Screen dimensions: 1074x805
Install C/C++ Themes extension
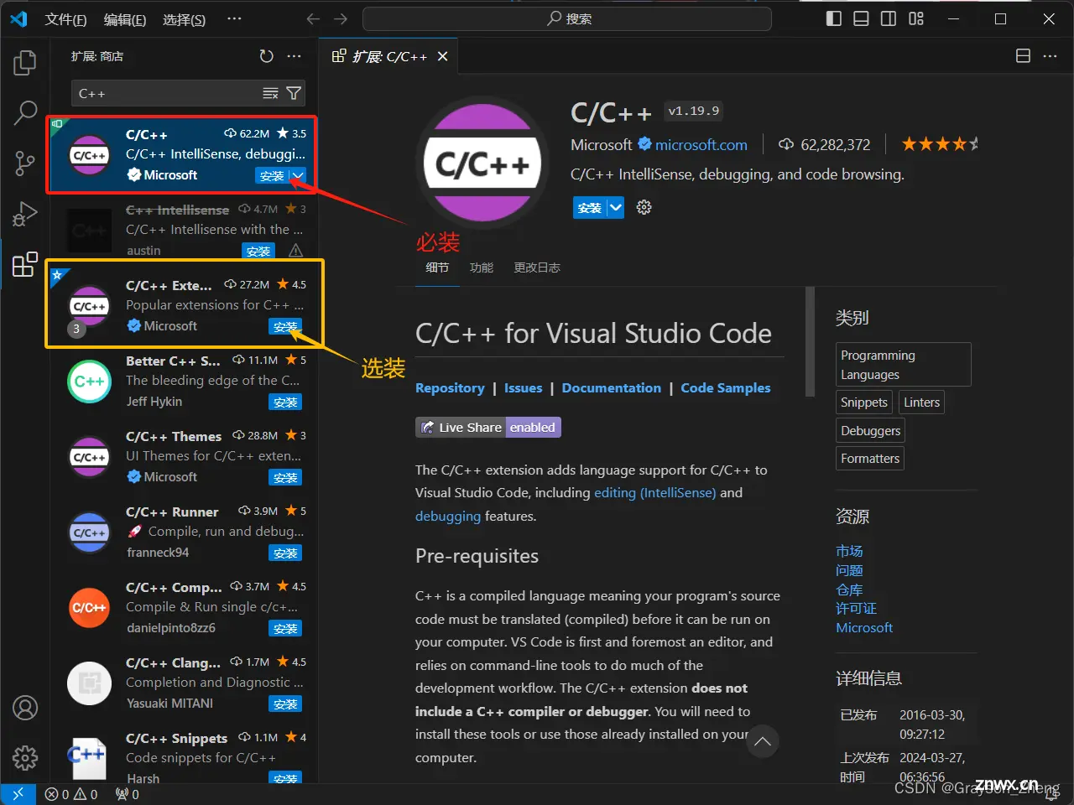pyautogui.click(x=285, y=477)
